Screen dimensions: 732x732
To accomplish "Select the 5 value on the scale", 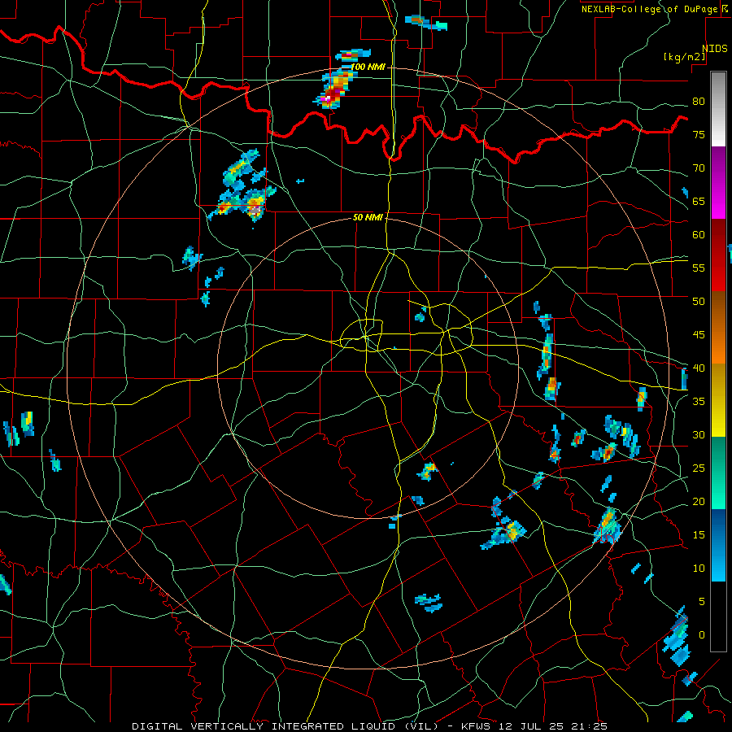I will coord(702,602).
